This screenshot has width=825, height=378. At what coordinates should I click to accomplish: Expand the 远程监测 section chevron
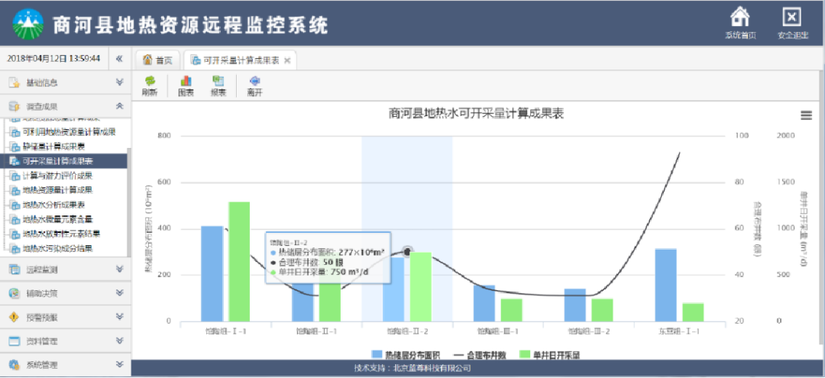coord(119,270)
